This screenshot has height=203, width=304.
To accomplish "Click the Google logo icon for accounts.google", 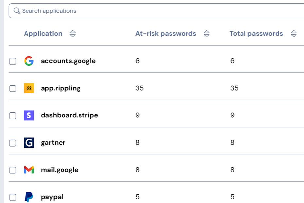I will tap(29, 61).
